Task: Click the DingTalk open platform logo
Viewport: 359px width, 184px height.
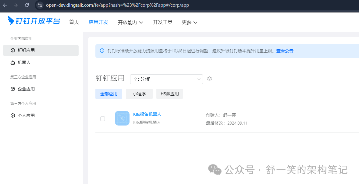Action: point(34,21)
